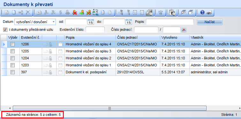Click the document icon in row 1205

[60, 51]
